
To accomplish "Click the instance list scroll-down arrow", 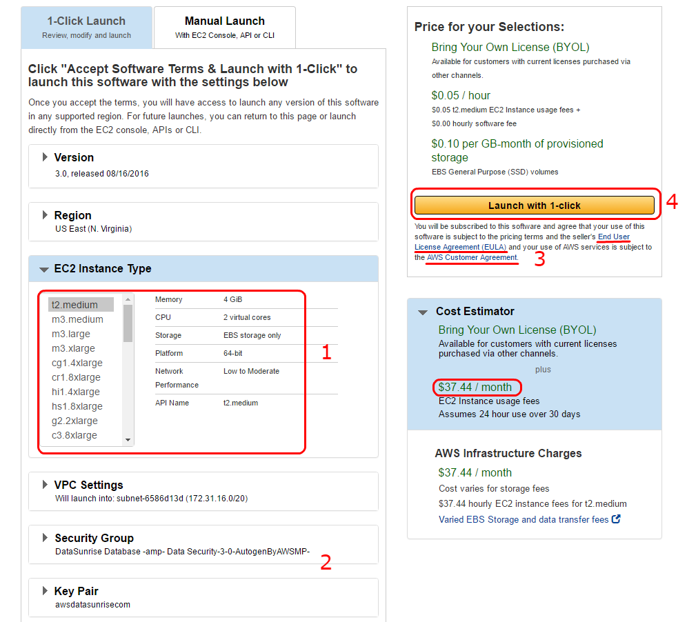I will pyautogui.click(x=128, y=440).
